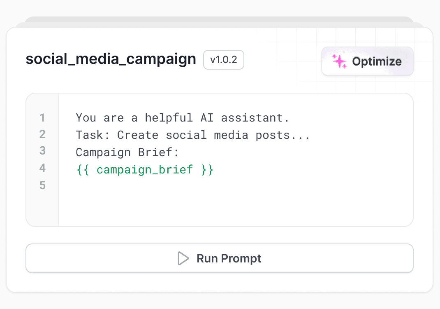Select the social_media_campaign prompt title

tap(111, 59)
